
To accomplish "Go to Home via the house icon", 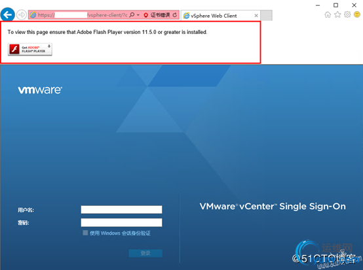I will 328,15.
